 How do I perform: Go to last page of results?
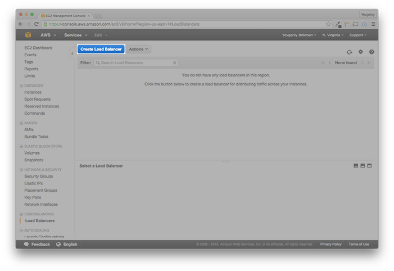tap(369, 62)
